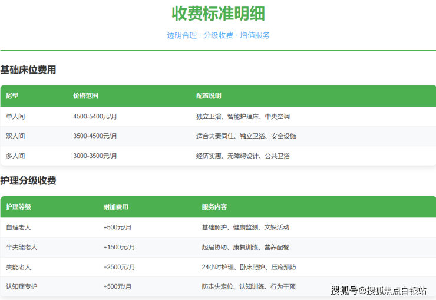Click 24小时护理、卧床照护、压疮预防 service text
Image resolution: width=436 pixels, height=300 pixels.
(249, 267)
